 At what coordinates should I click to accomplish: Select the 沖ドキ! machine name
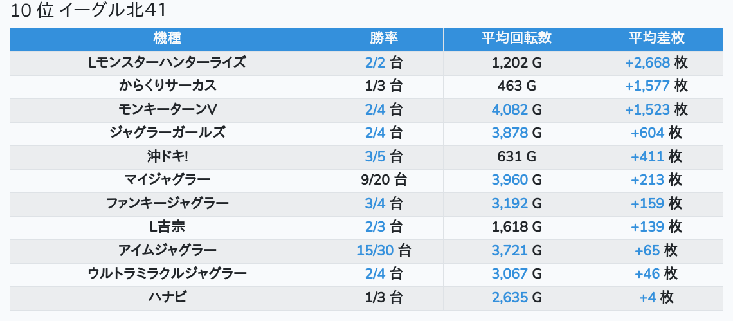point(167,157)
